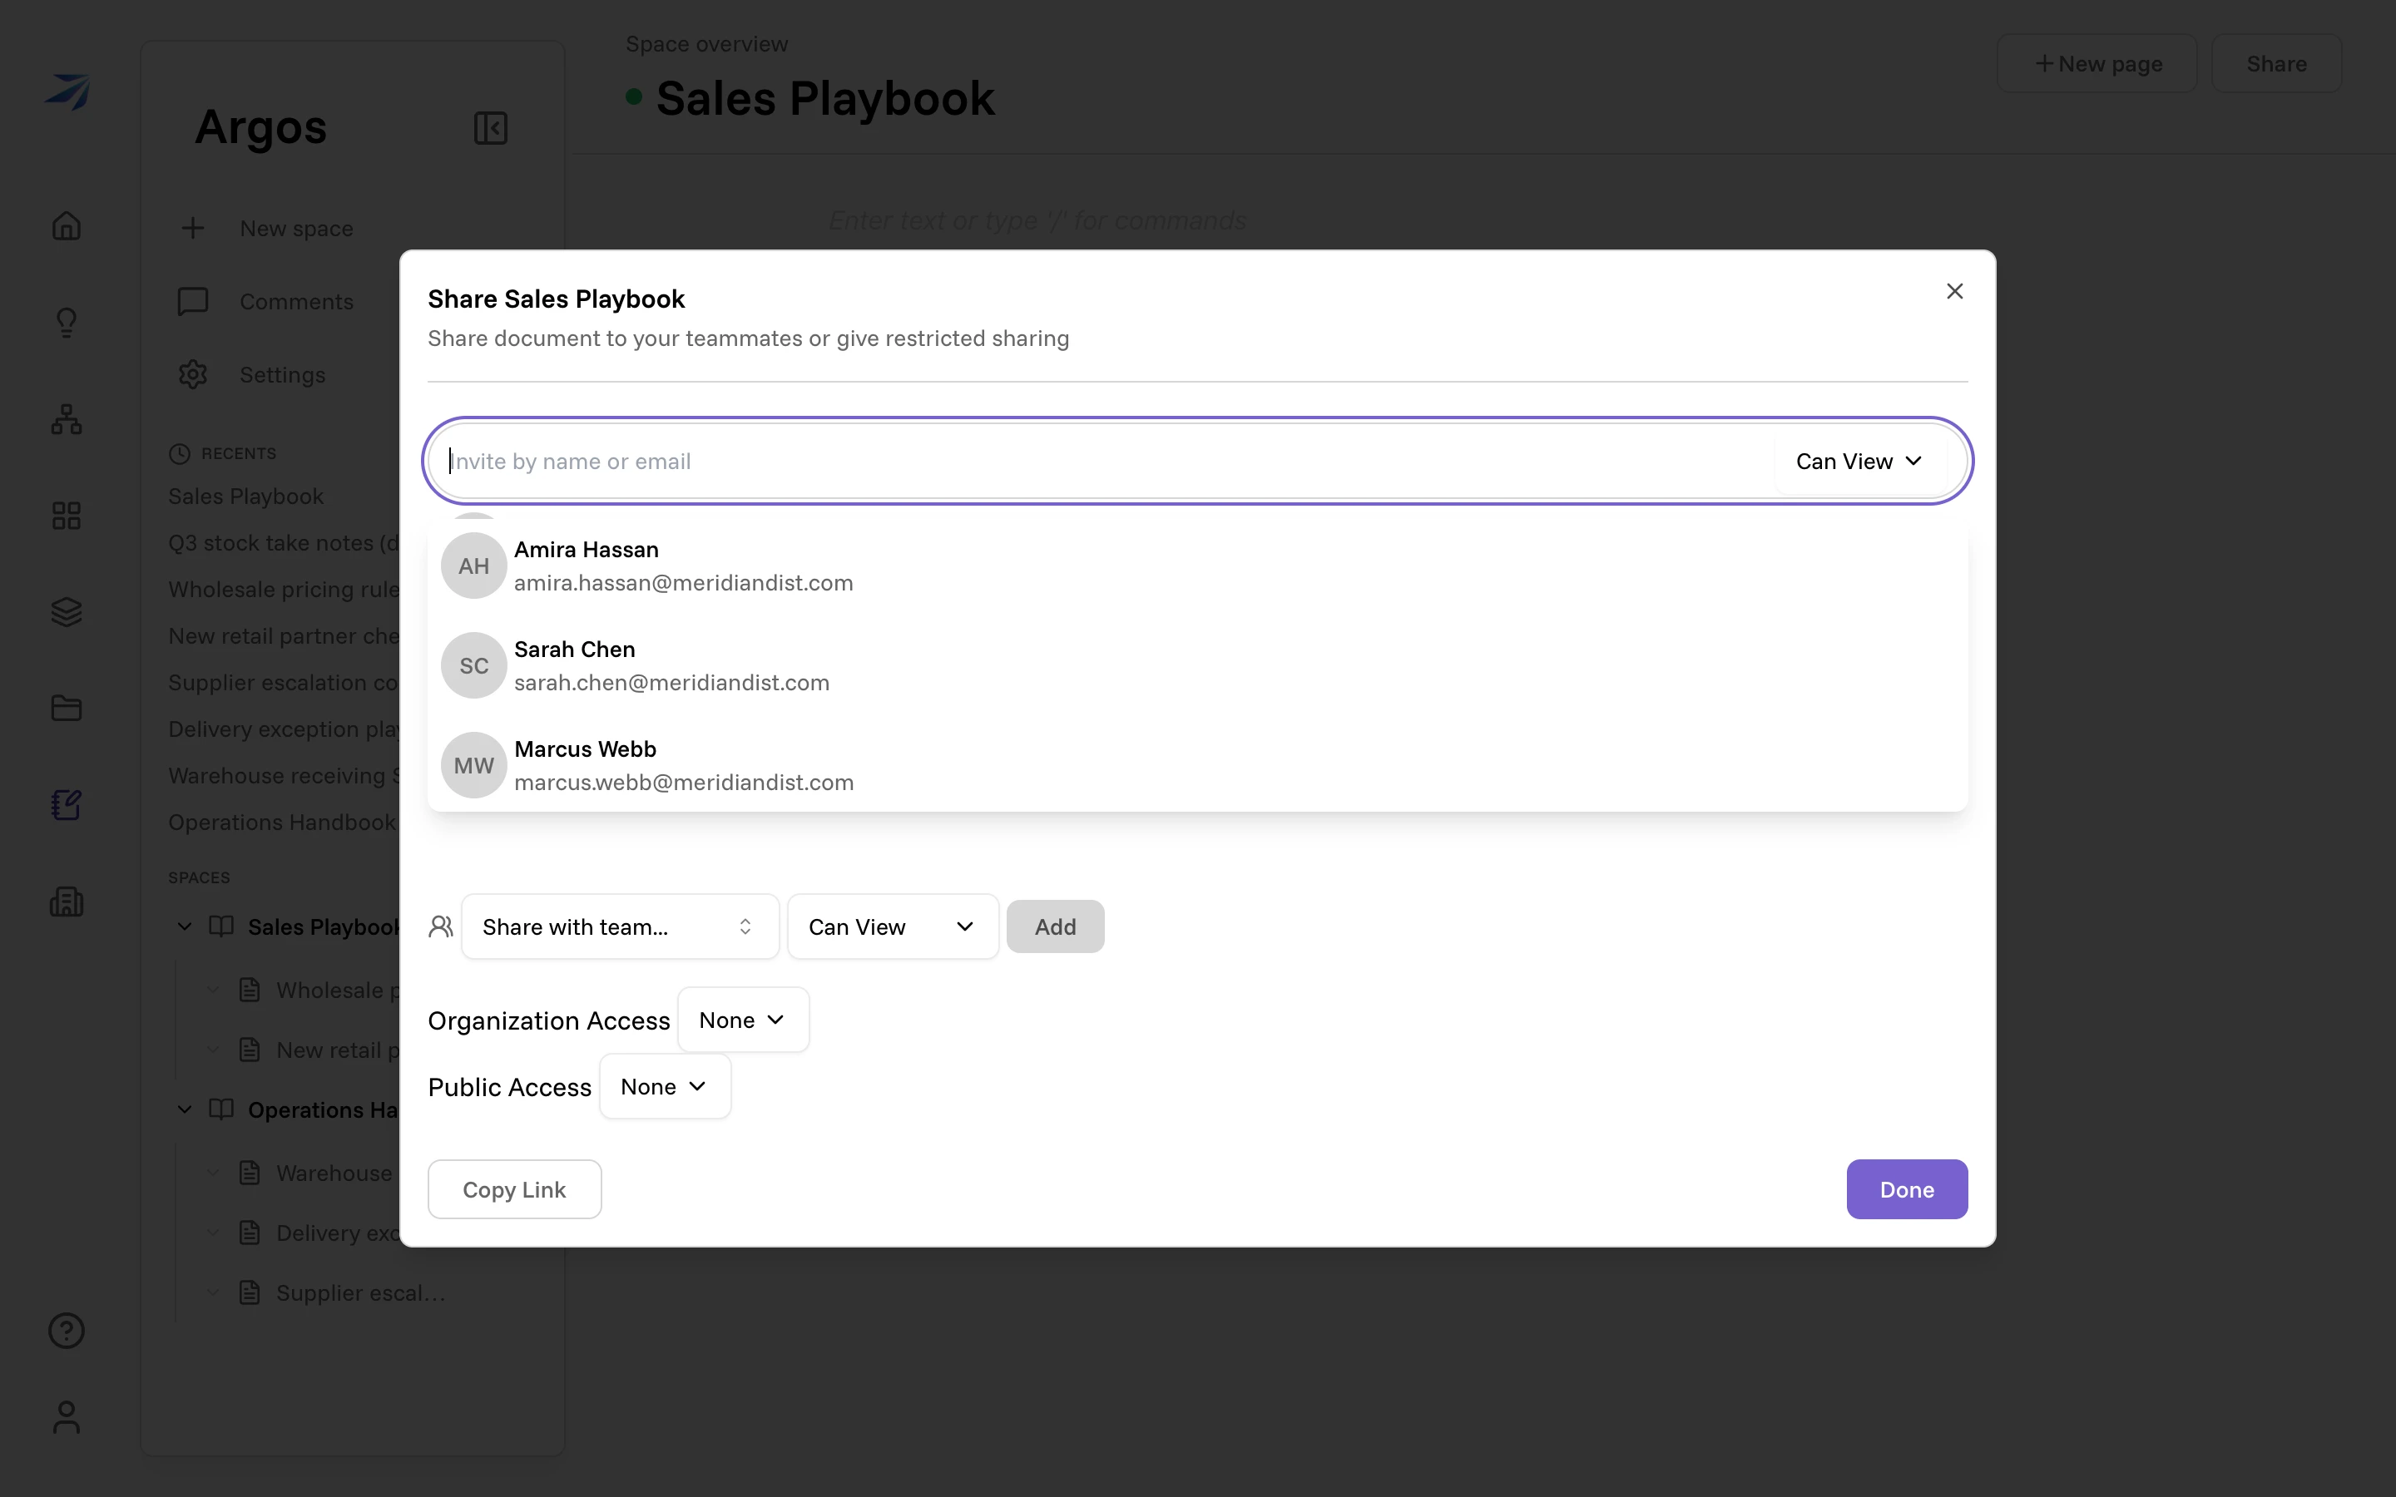Open the building organization icon
The image size is (2396, 1497).
[x=67, y=902]
